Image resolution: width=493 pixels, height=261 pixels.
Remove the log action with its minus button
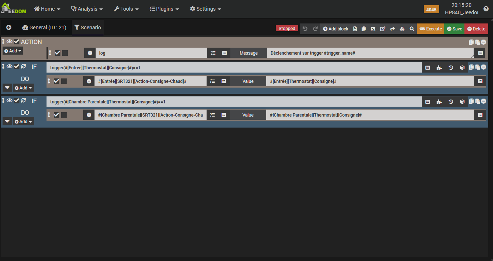tap(90, 53)
